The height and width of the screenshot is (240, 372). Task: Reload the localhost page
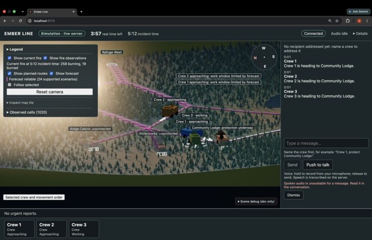click(x=20, y=21)
